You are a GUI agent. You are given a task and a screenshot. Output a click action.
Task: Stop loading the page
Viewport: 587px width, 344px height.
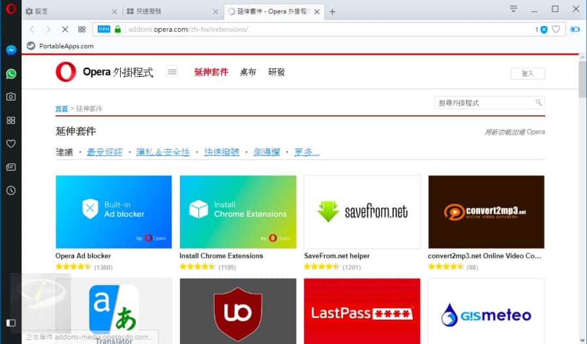tap(65, 29)
